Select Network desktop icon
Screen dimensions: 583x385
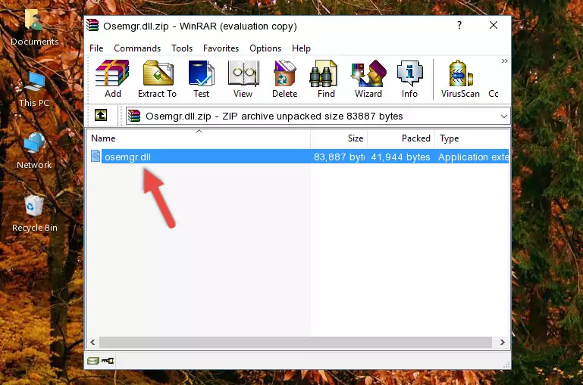[34, 151]
